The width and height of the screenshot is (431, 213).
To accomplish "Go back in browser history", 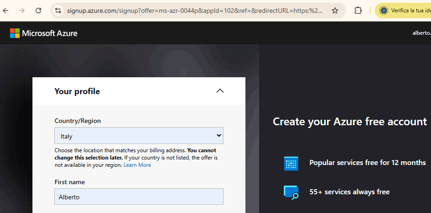I will pos(5,11).
